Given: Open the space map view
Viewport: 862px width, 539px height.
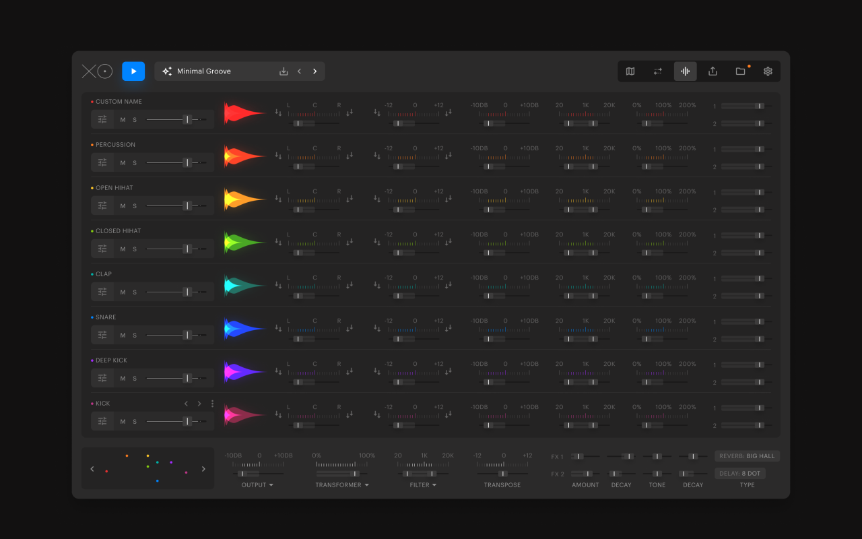Looking at the screenshot, I should 630,71.
